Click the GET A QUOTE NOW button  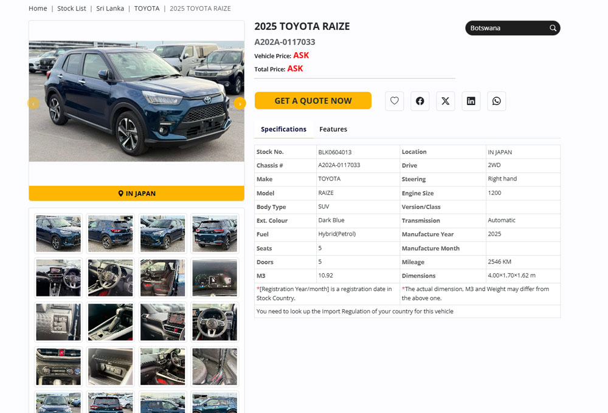pos(313,101)
